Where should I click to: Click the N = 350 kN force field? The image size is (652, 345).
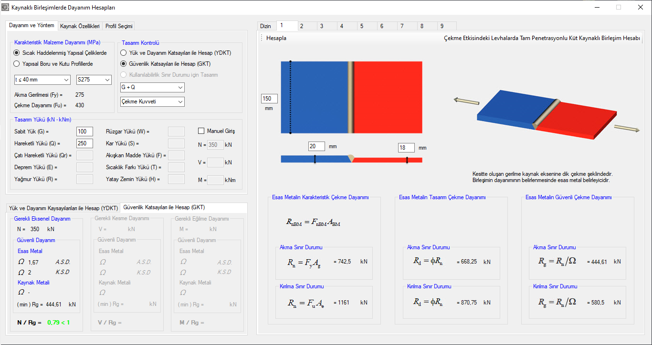(x=216, y=145)
